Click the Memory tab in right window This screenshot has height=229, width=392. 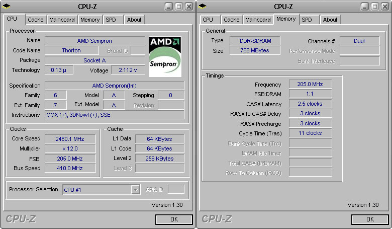coord(286,19)
